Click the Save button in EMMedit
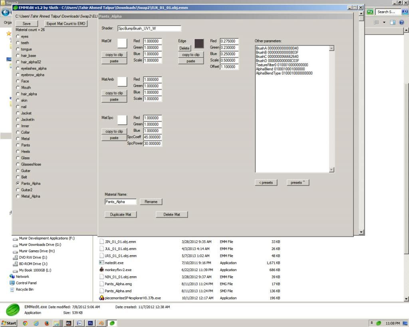 (27, 24)
